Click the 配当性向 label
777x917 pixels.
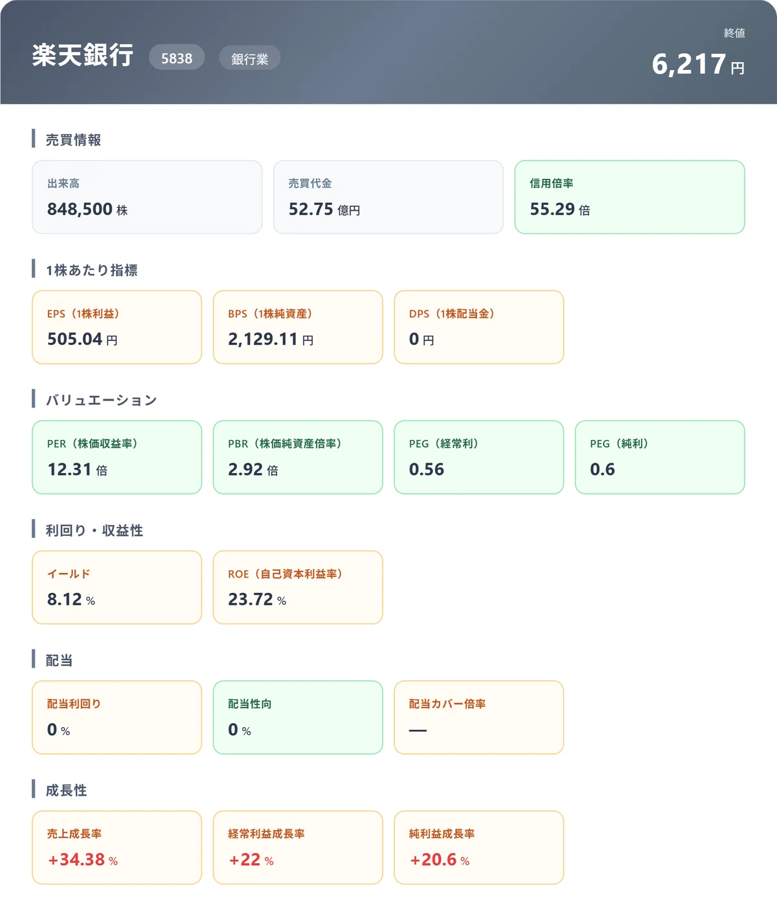point(250,704)
